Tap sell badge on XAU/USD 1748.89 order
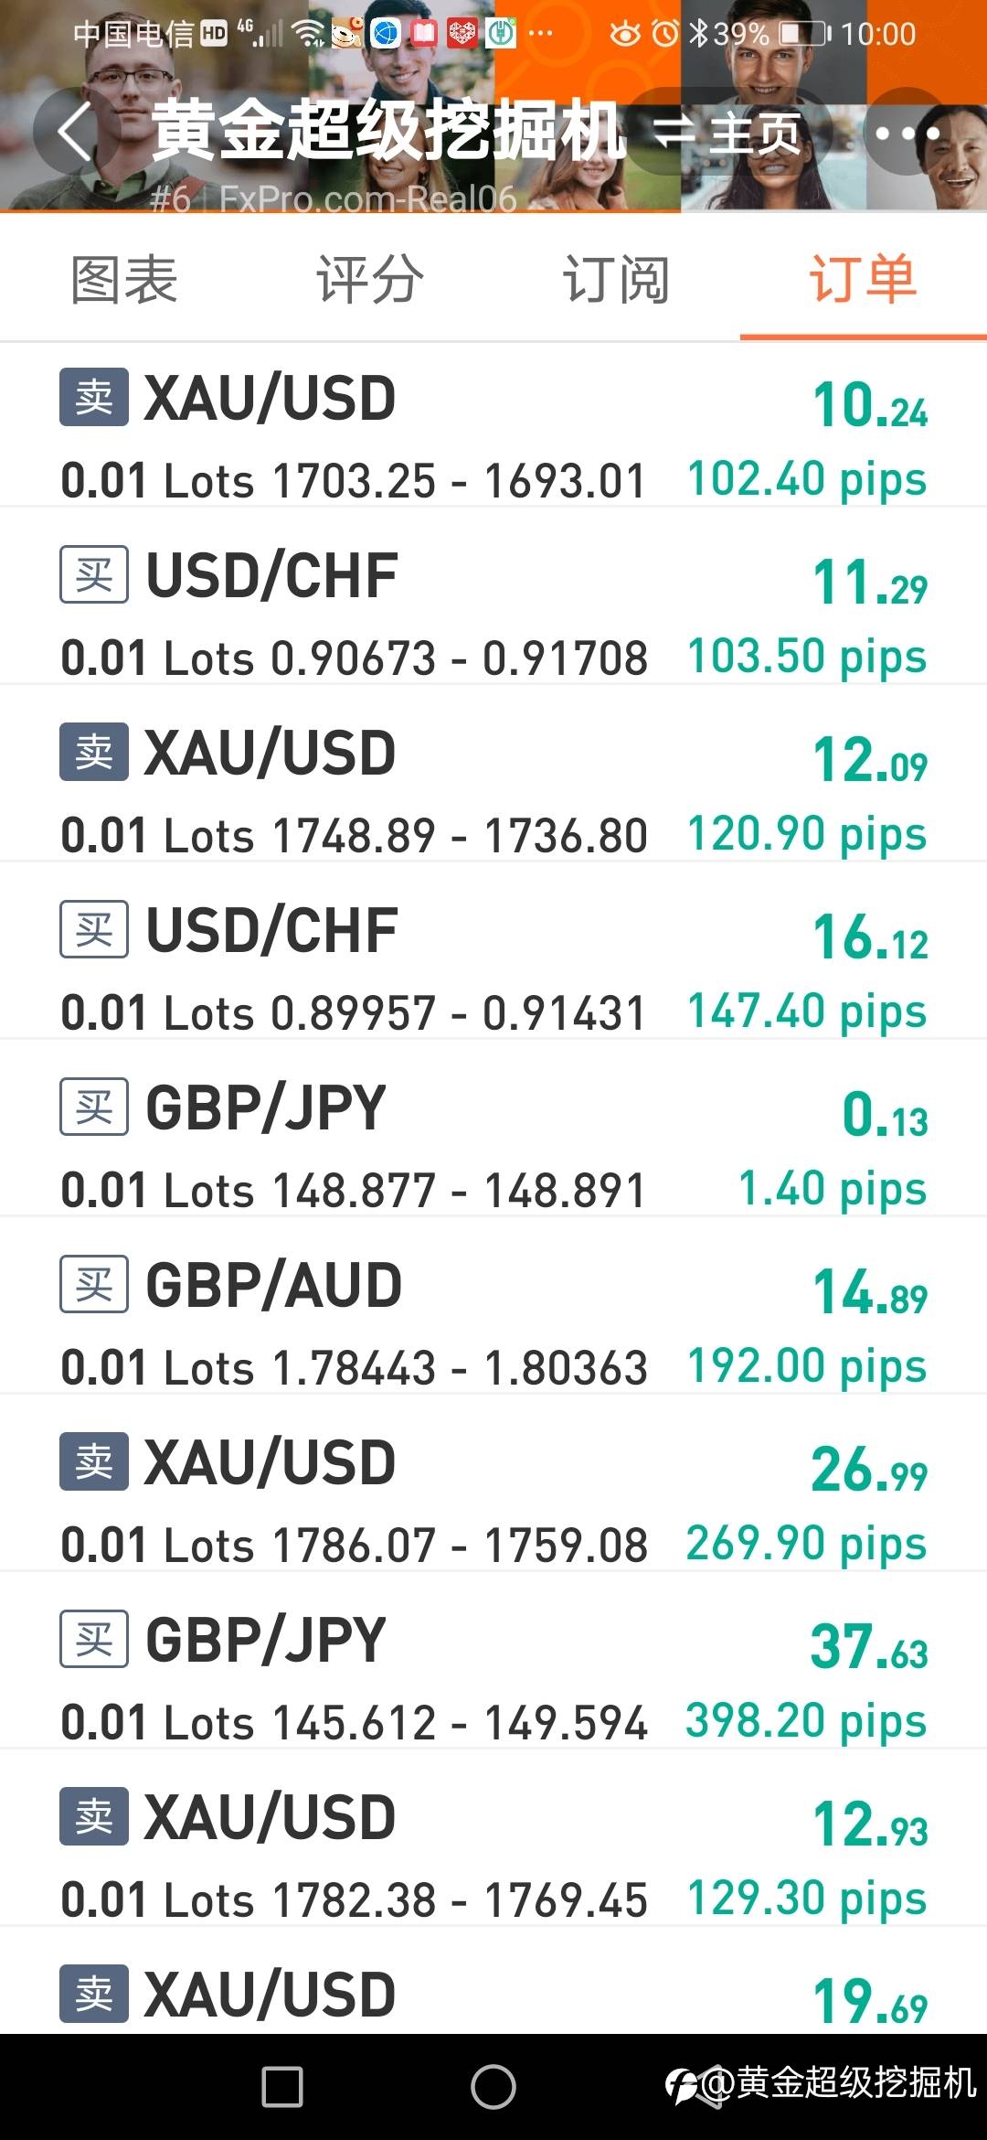The width and height of the screenshot is (987, 2140). pos(94,753)
